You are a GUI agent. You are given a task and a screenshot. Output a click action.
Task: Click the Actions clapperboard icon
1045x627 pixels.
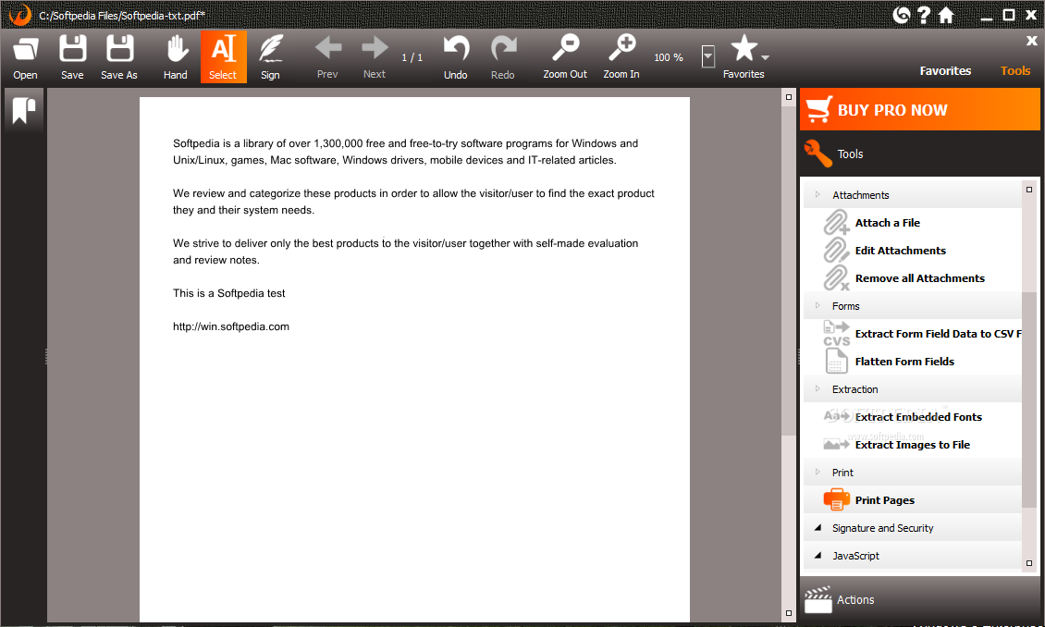818,599
